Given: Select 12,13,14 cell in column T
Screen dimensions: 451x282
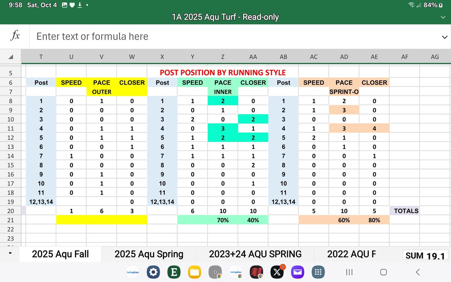Looking at the screenshot, I should (x=41, y=202).
